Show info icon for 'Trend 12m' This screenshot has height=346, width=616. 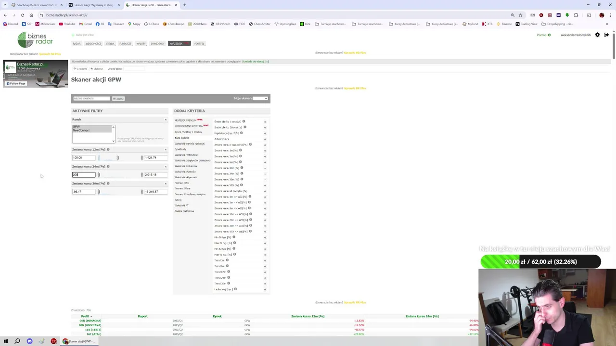228,272
